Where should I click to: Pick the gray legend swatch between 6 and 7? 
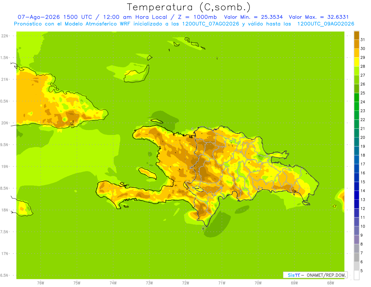[x=356, y=257]
